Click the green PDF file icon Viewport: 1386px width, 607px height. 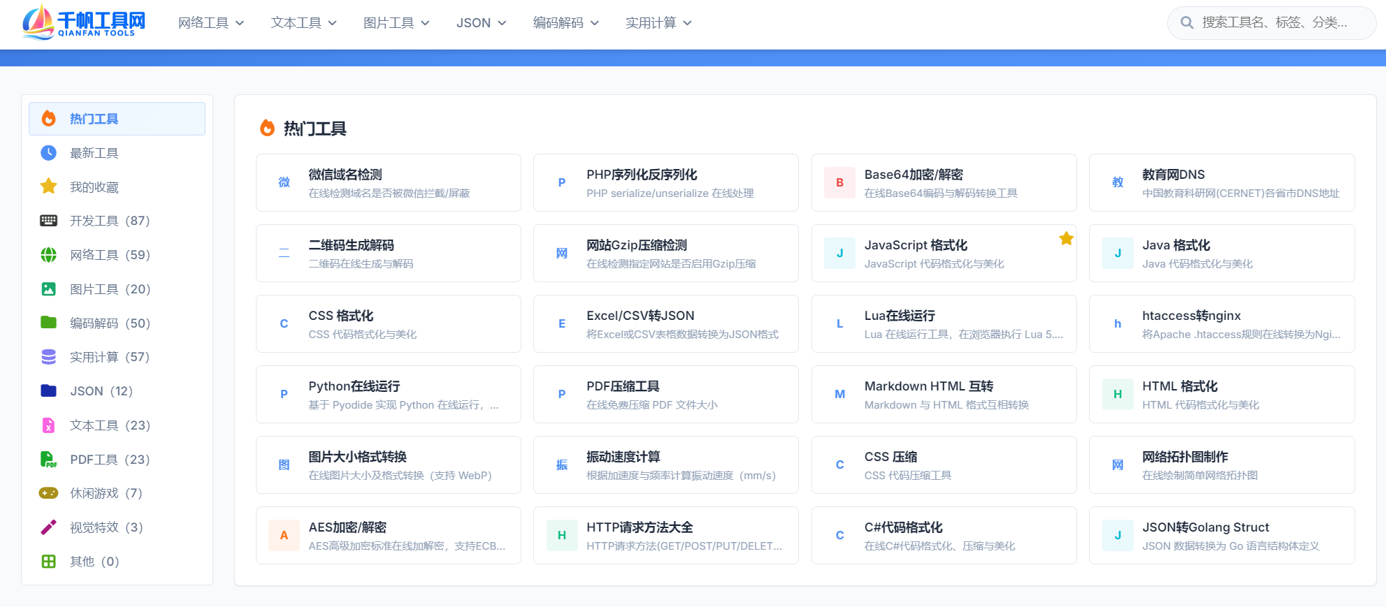pos(48,460)
